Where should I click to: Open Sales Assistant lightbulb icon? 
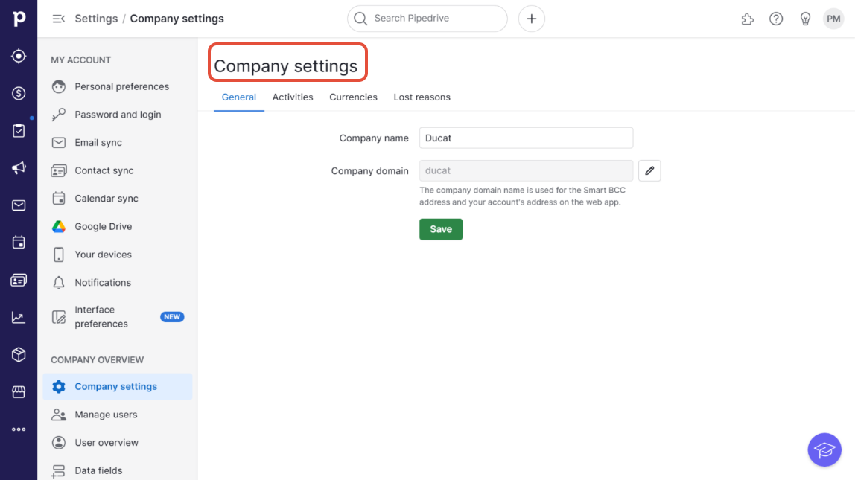coord(805,19)
